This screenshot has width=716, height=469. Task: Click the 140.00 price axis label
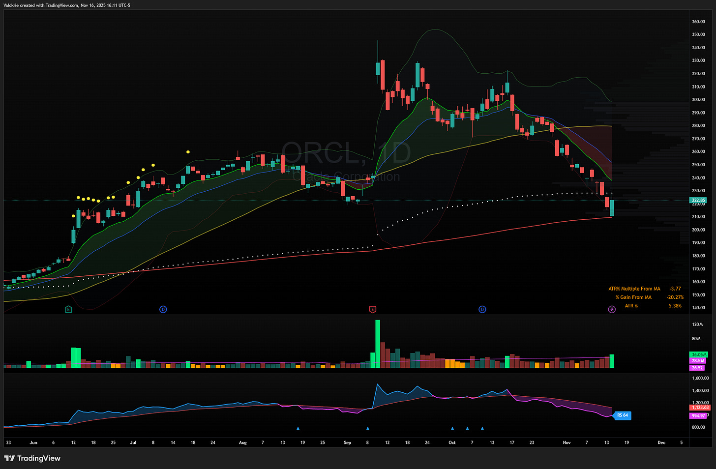pyautogui.click(x=699, y=308)
